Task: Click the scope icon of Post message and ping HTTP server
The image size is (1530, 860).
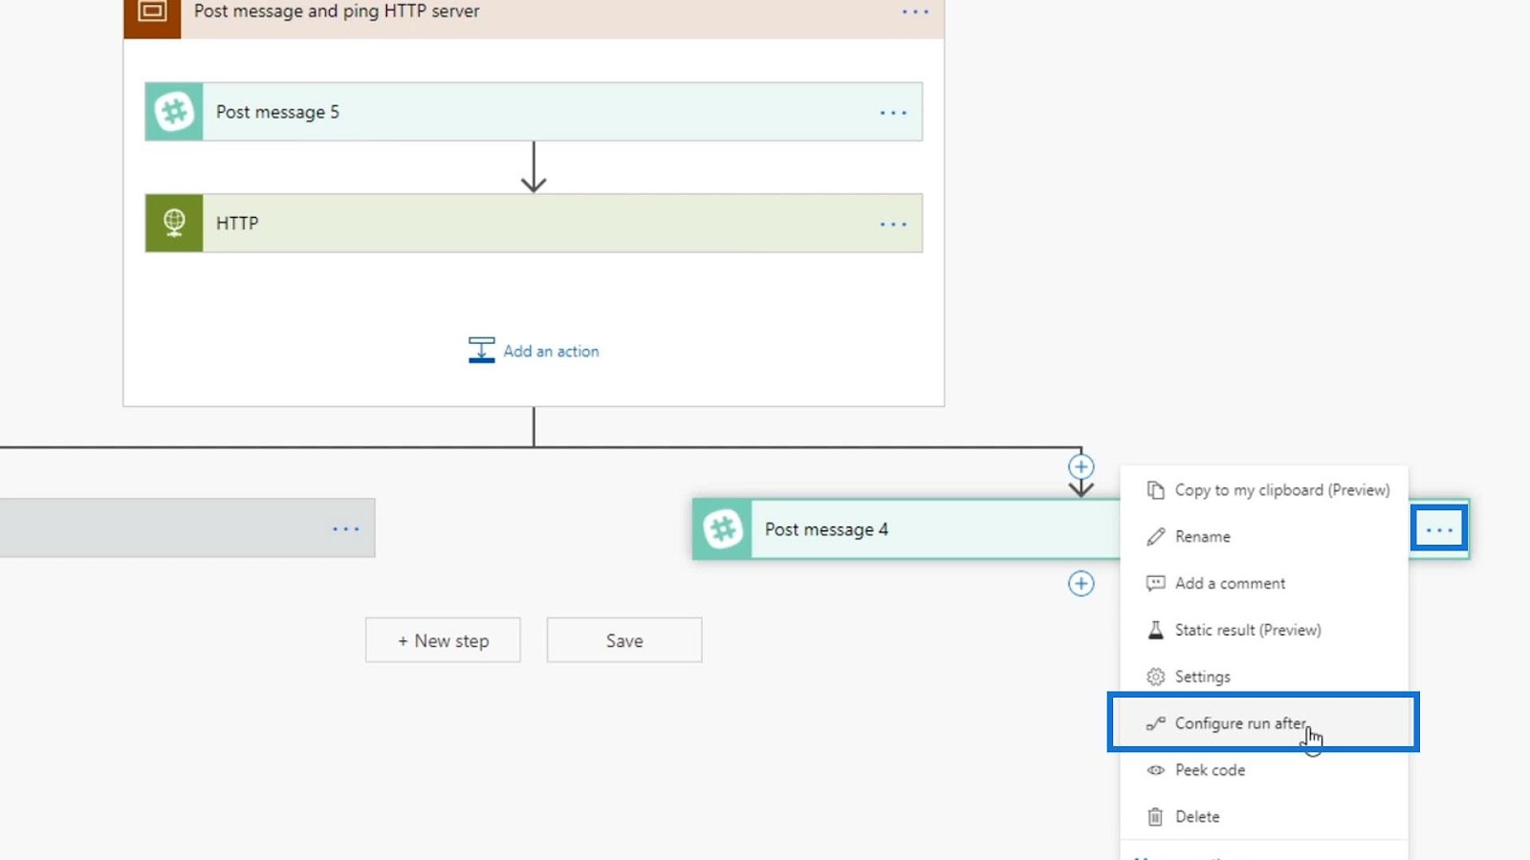Action: 152,11
